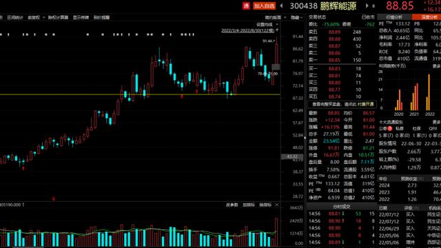This screenshot has height=248, width=441.
Task: Toggle 显示停牌 display option
Action: (x=81, y=17)
